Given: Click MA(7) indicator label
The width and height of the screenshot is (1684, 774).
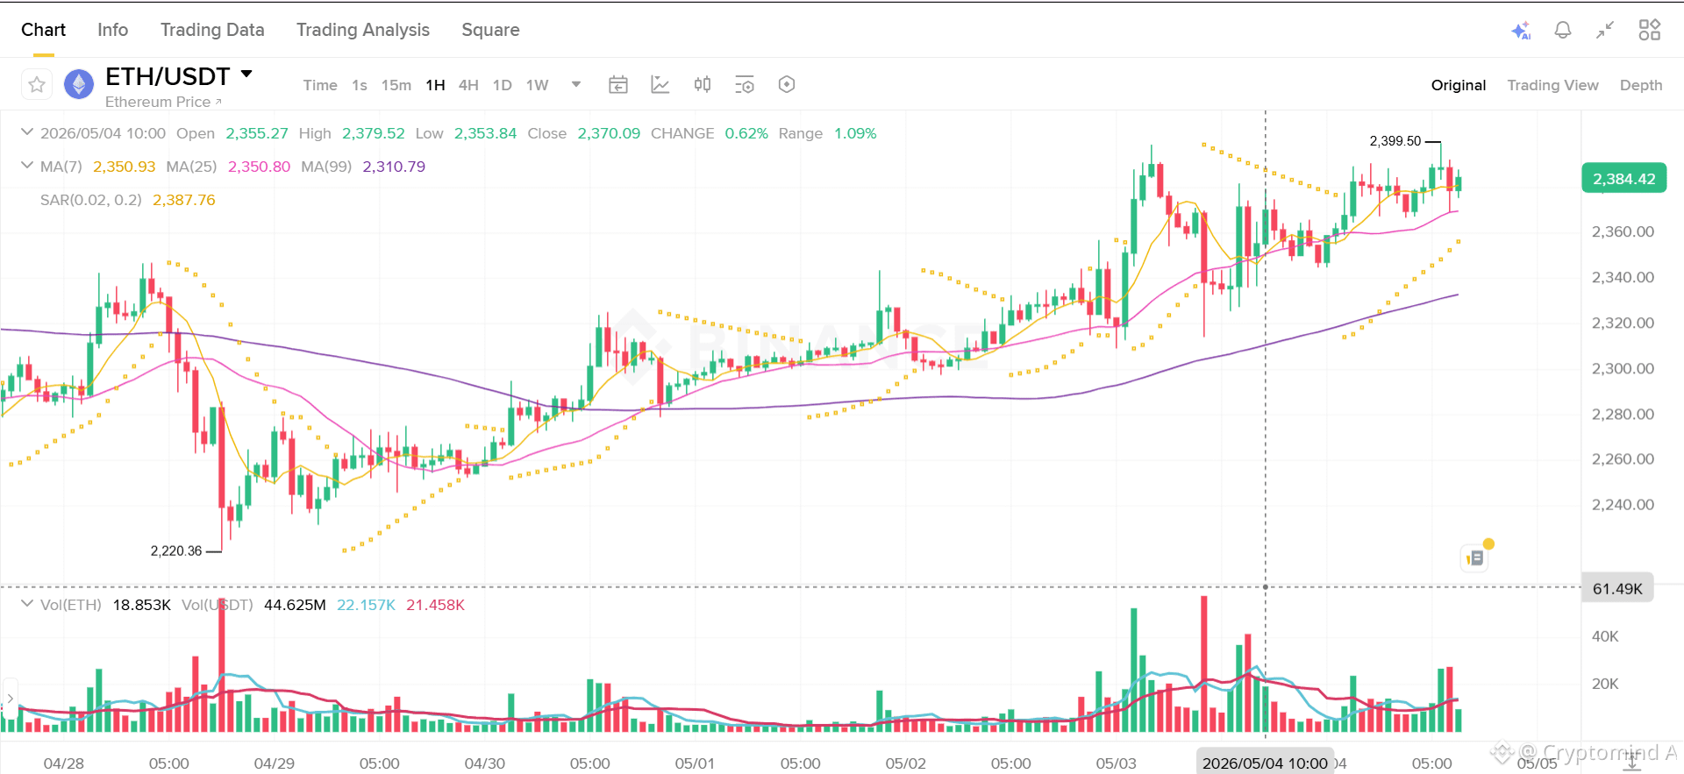Looking at the screenshot, I should [61, 167].
